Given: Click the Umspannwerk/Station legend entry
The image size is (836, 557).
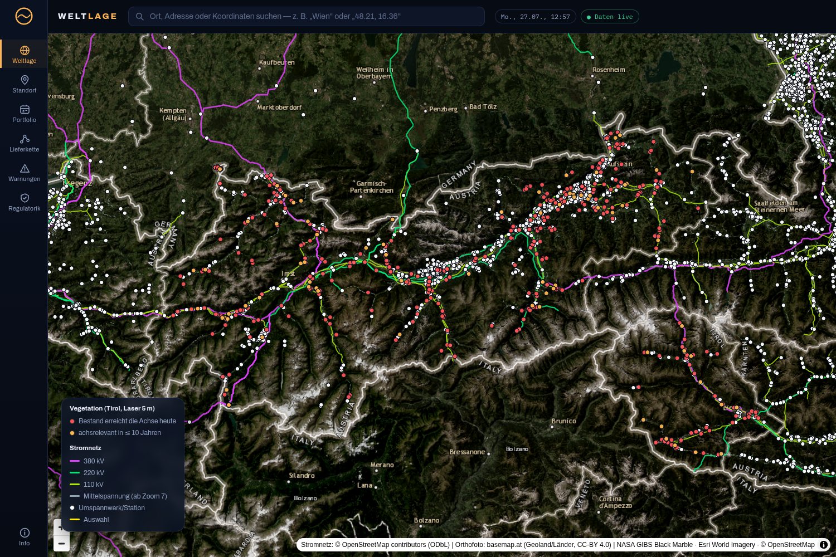Looking at the screenshot, I should point(107,508).
